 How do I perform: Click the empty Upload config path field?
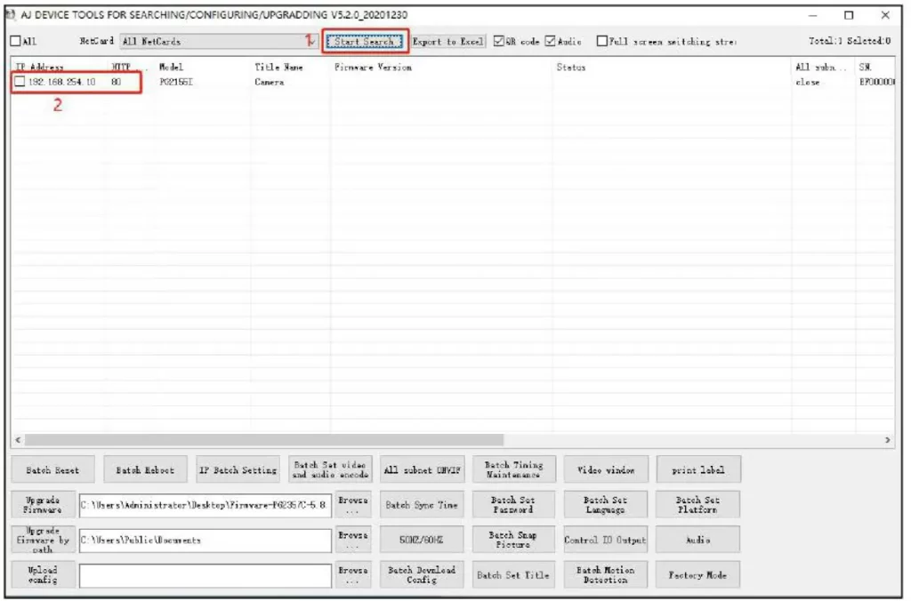(x=206, y=575)
